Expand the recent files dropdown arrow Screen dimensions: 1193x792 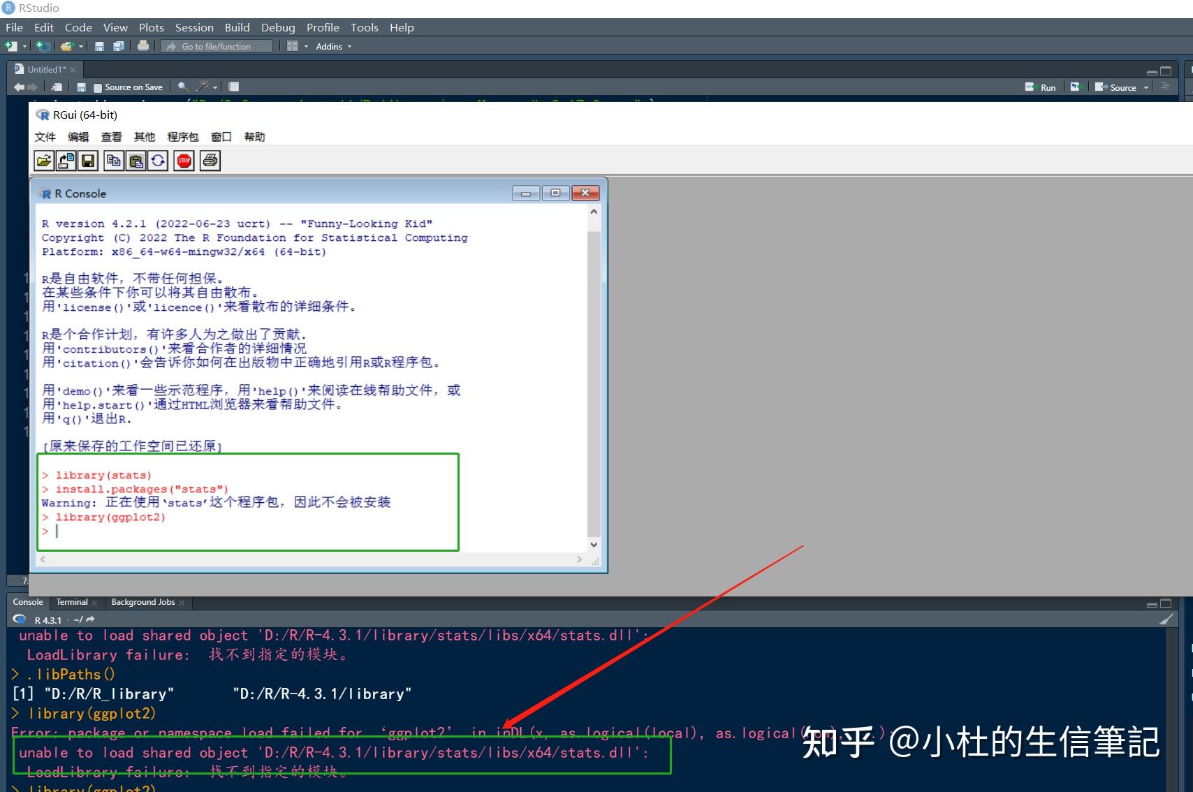point(81,47)
